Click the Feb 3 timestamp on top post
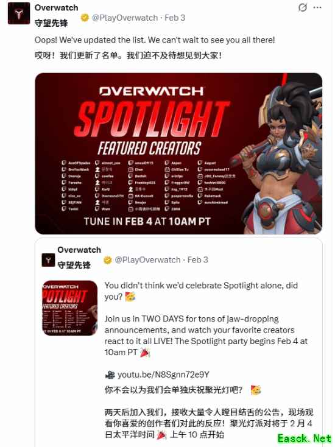The width and height of the screenshot is (335, 447). click(x=175, y=18)
